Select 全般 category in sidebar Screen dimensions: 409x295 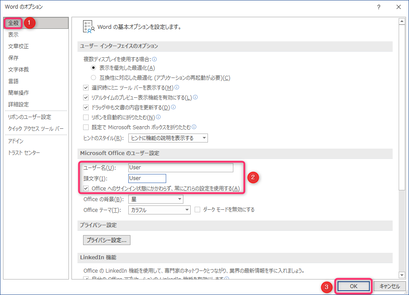(36, 23)
